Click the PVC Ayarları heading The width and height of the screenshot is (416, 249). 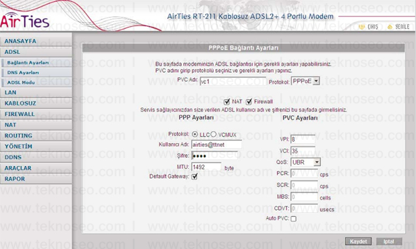coord(300,118)
